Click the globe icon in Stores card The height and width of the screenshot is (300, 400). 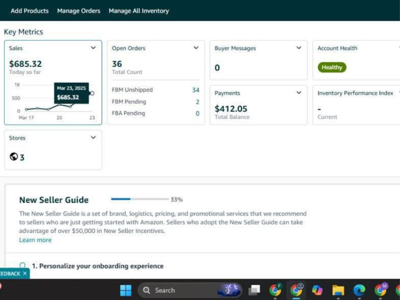(14, 157)
